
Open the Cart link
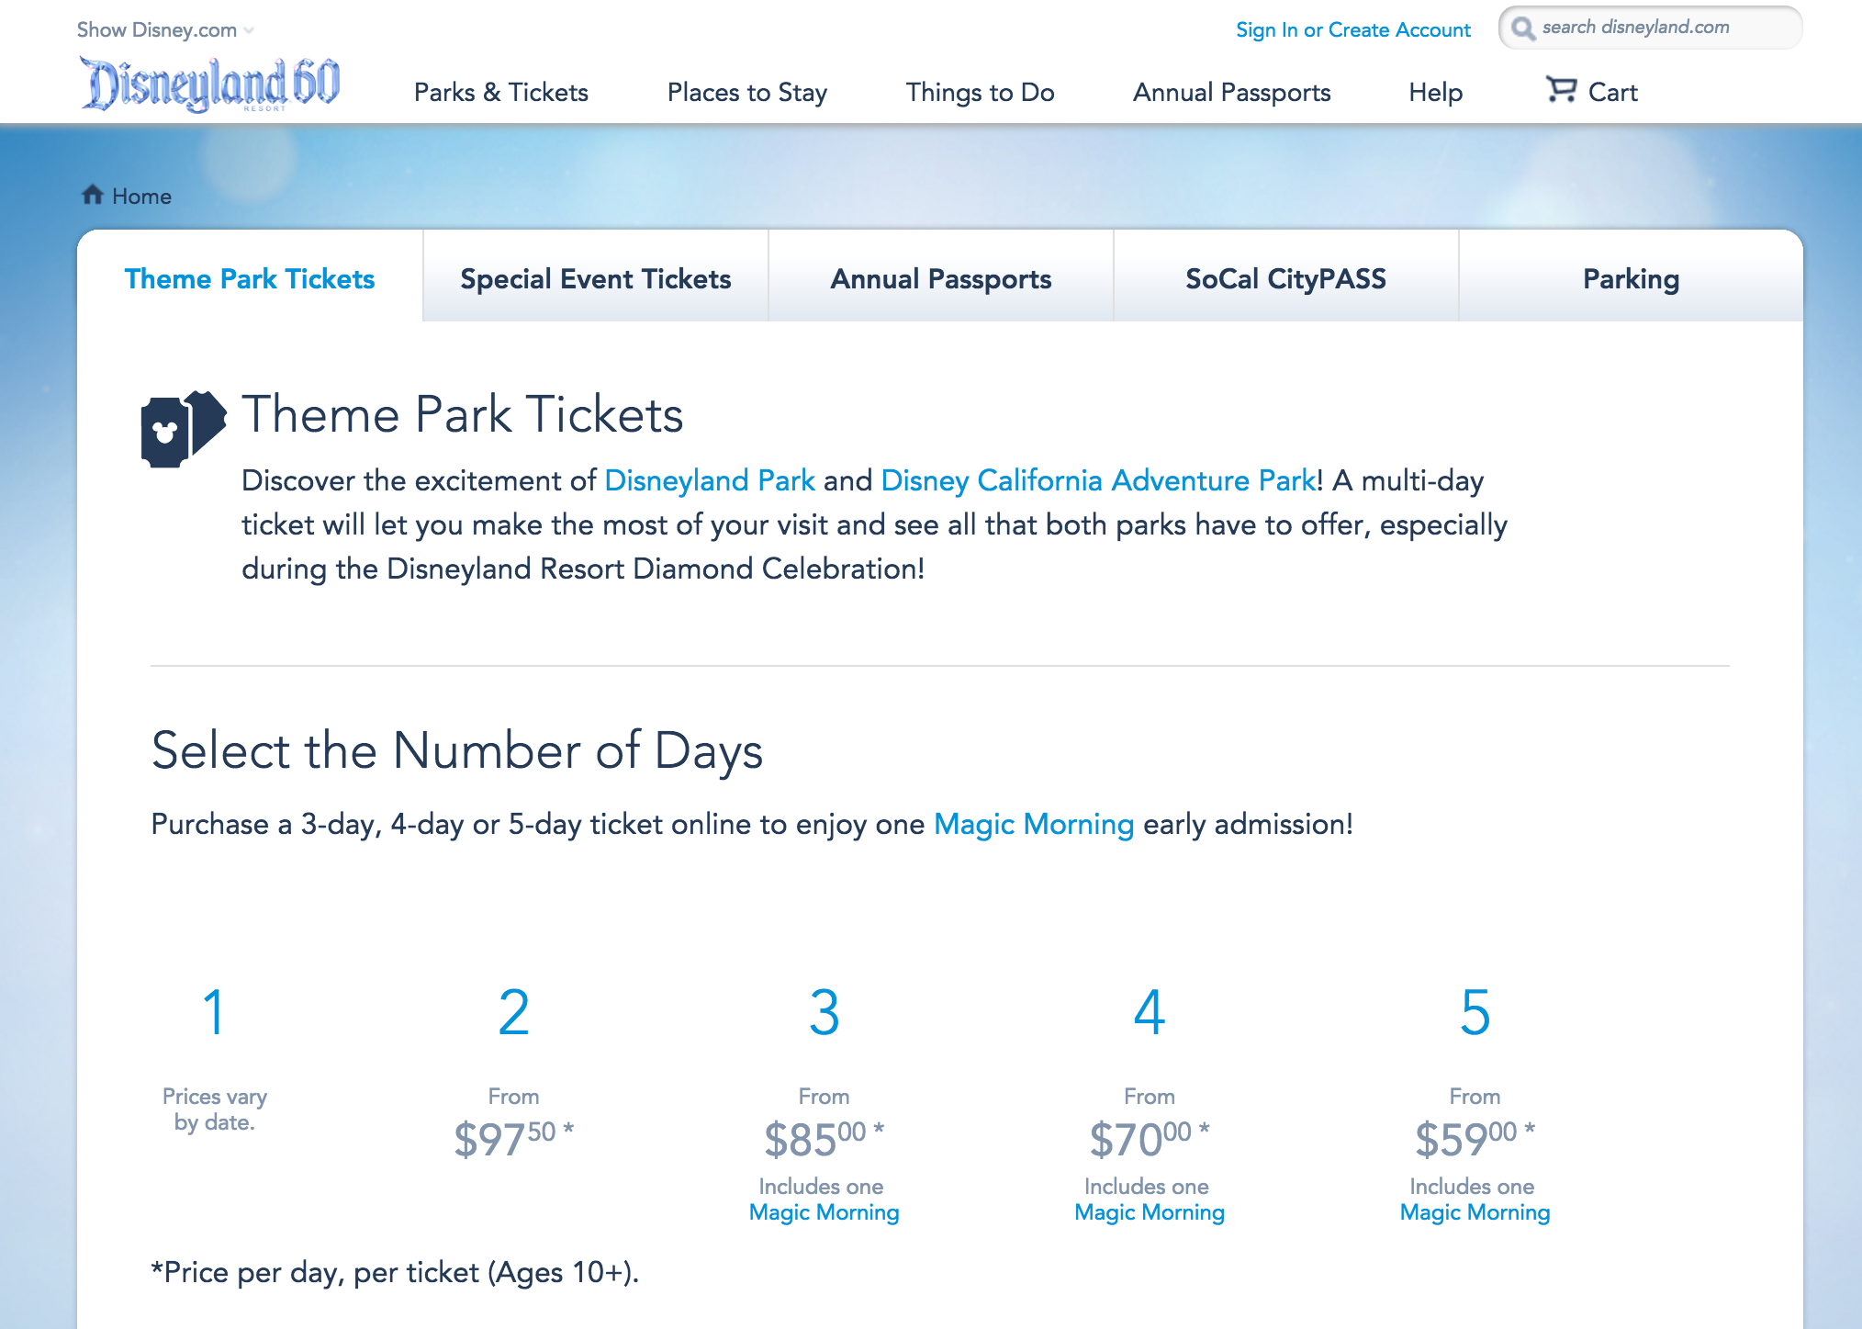tap(1612, 92)
